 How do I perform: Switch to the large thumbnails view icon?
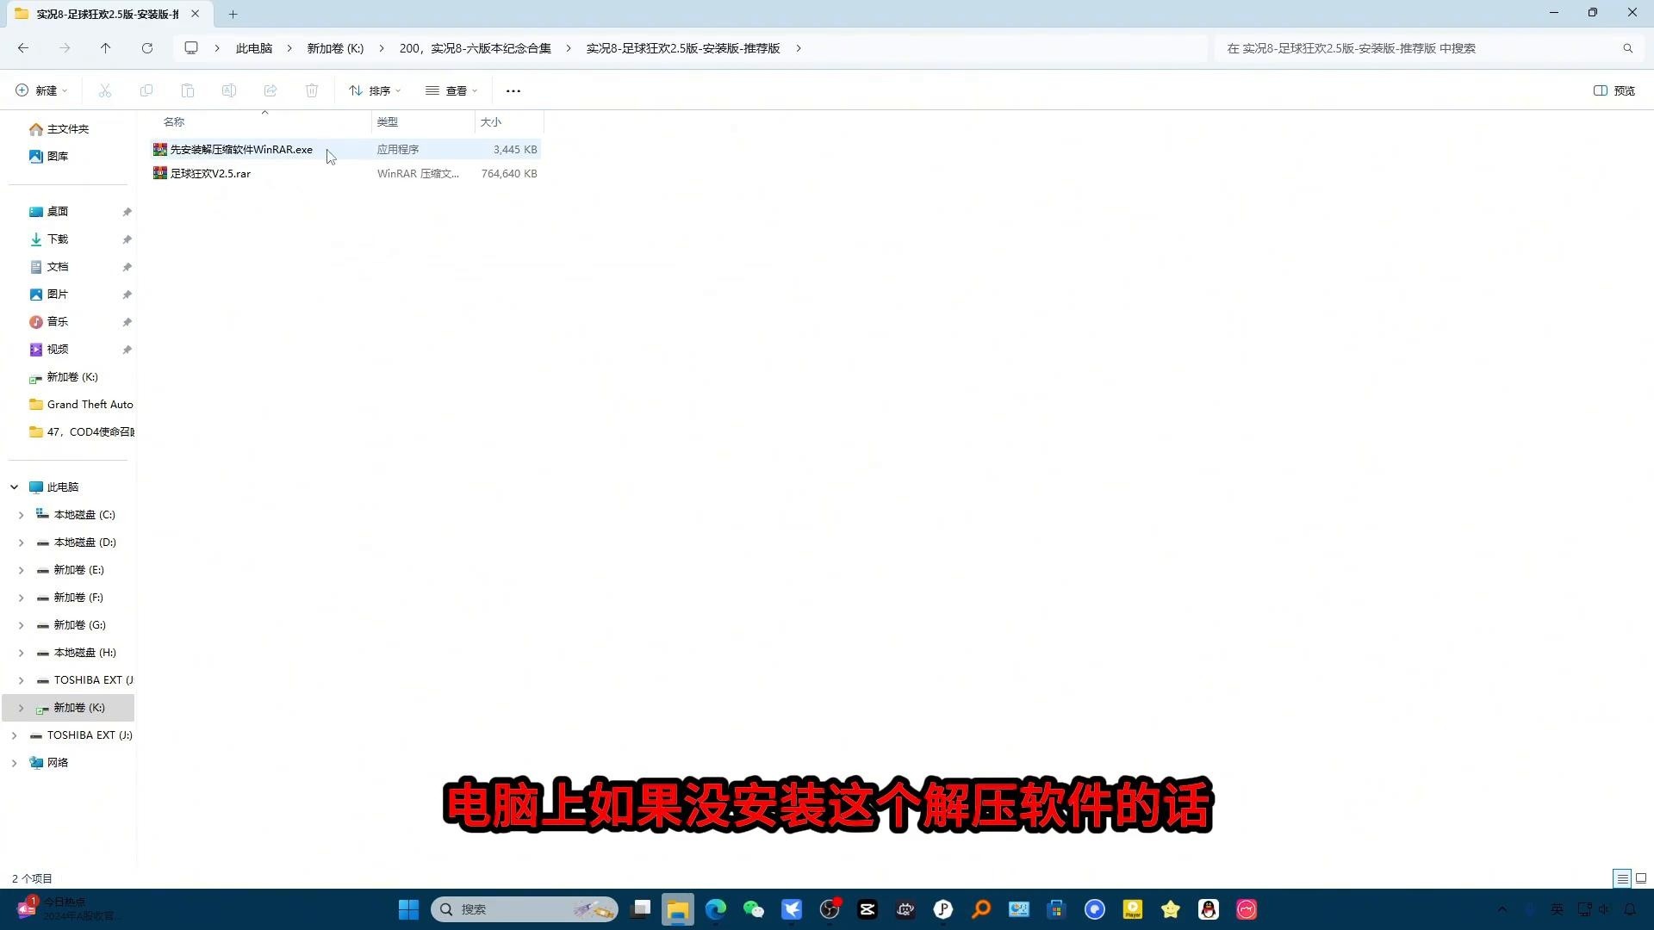tap(1641, 878)
